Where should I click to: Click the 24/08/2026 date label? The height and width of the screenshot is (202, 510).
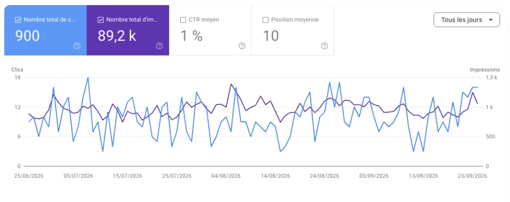pyautogui.click(x=324, y=176)
